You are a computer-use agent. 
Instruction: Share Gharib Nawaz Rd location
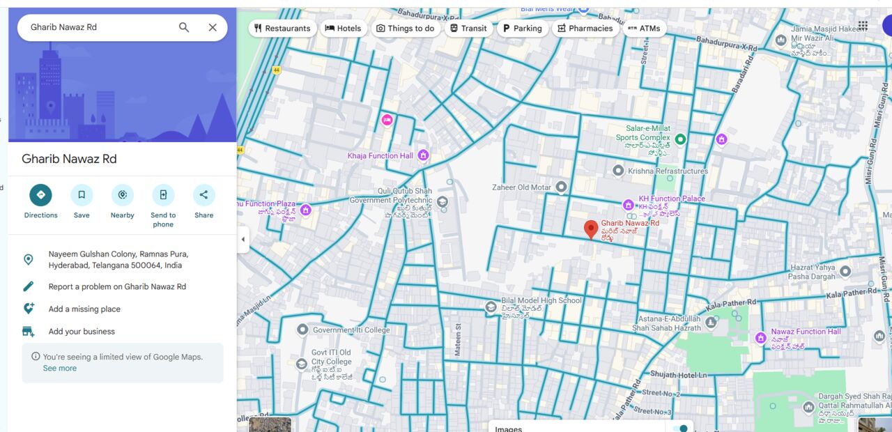point(204,195)
